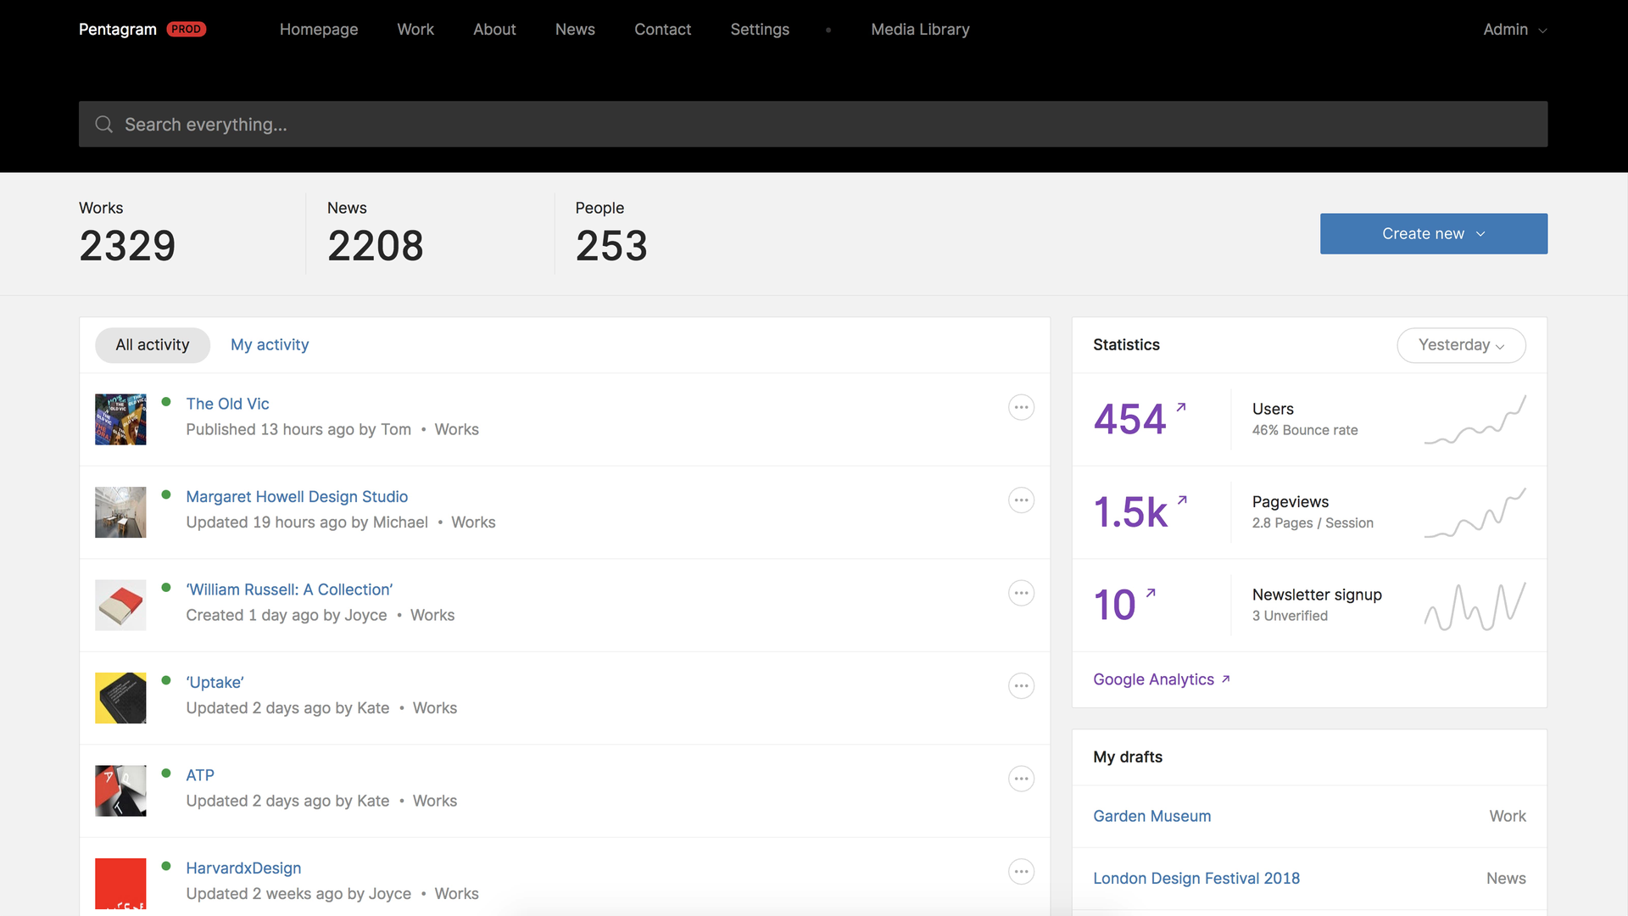Click the search magnifier icon
Viewport: 1628px width, 916px height.
click(103, 125)
